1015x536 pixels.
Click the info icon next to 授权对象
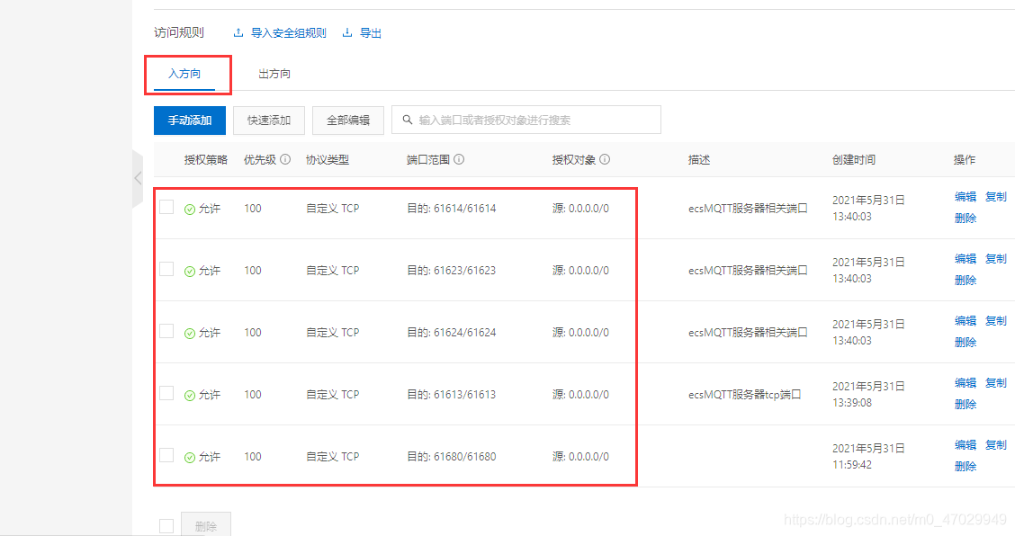coord(606,159)
